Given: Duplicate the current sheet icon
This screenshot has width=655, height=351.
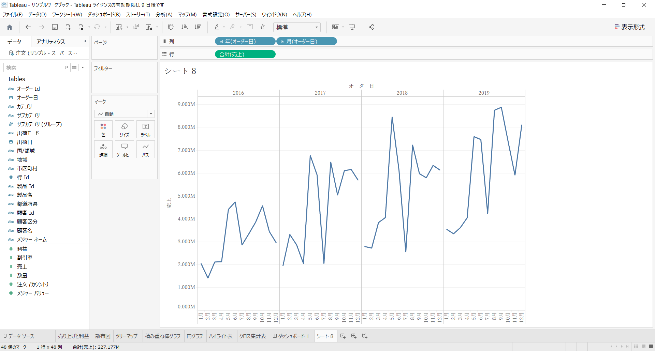Looking at the screenshot, I should (x=136, y=27).
